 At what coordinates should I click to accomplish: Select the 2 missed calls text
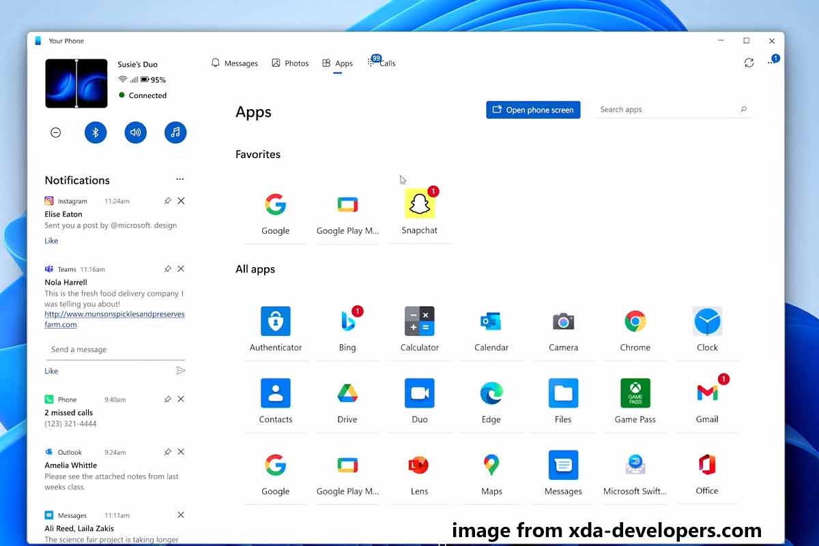(68, 412)
